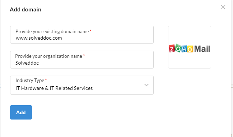This screenshot has height=137, width=233.
Task: Click the Mail wordmark in the logo
Action: click(202, 49)
